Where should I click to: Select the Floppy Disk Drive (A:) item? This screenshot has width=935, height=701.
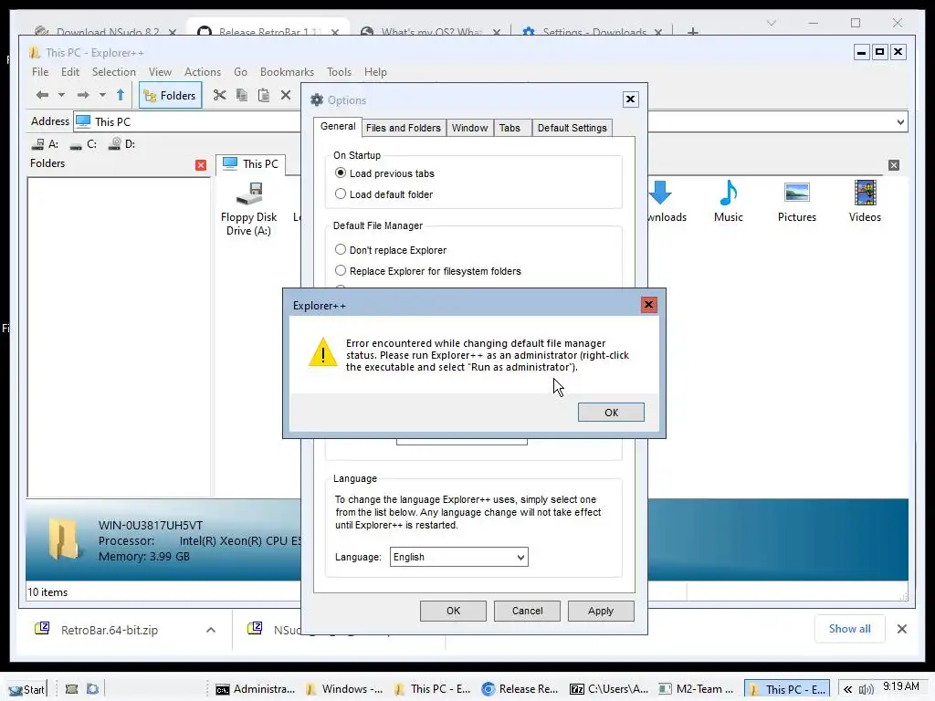[x=248, y=209]
